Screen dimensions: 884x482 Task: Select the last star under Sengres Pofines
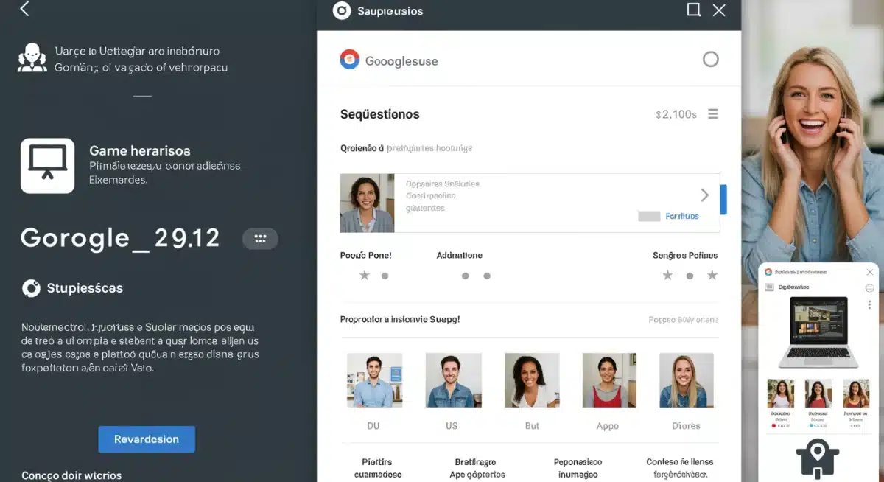[712, 276]
